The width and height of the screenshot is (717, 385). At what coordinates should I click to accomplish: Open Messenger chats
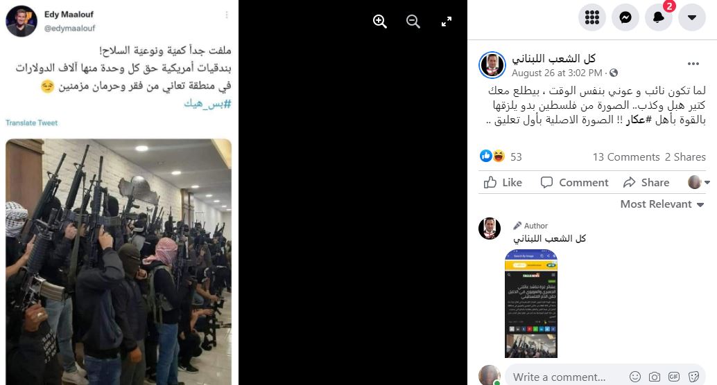(625, 17)
